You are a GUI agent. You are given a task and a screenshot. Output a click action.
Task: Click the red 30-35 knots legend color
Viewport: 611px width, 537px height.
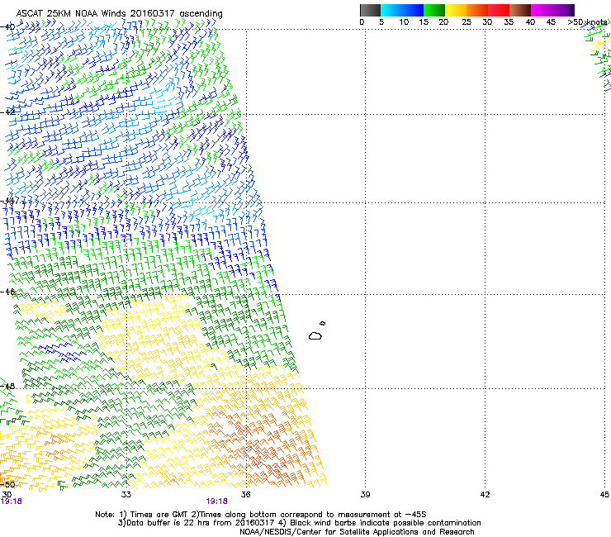click(499, 10)
